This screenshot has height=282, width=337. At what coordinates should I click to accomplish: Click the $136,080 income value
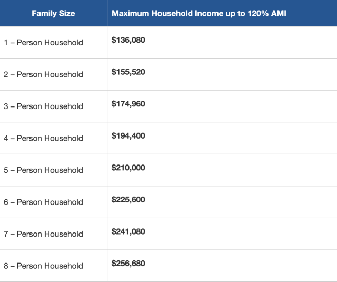pyautogui.click(x=128, y=40)
